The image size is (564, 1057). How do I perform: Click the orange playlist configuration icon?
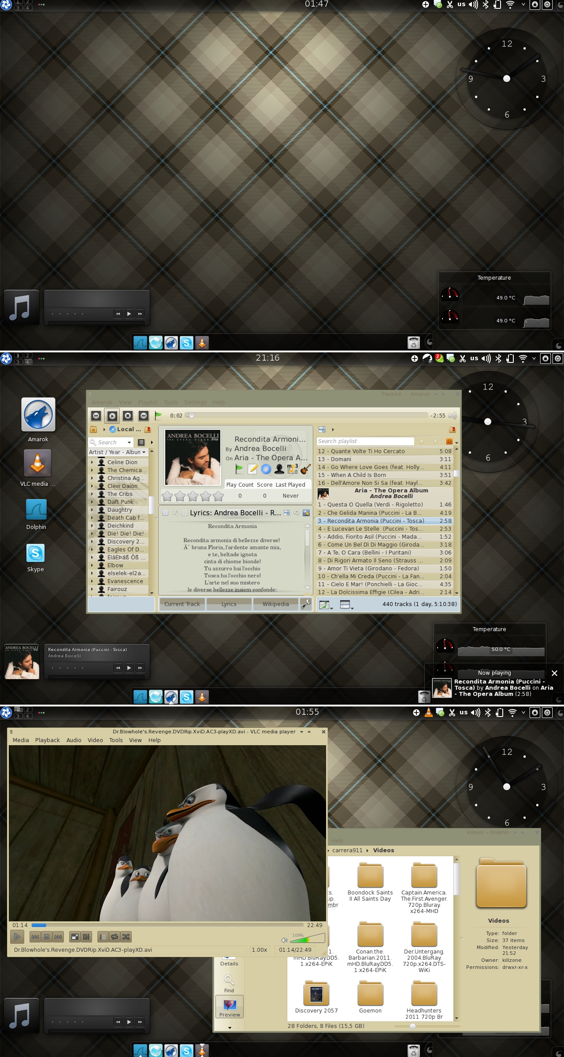coord(449,441)
